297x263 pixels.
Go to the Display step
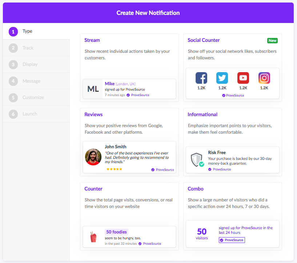[x=36, y=64]
